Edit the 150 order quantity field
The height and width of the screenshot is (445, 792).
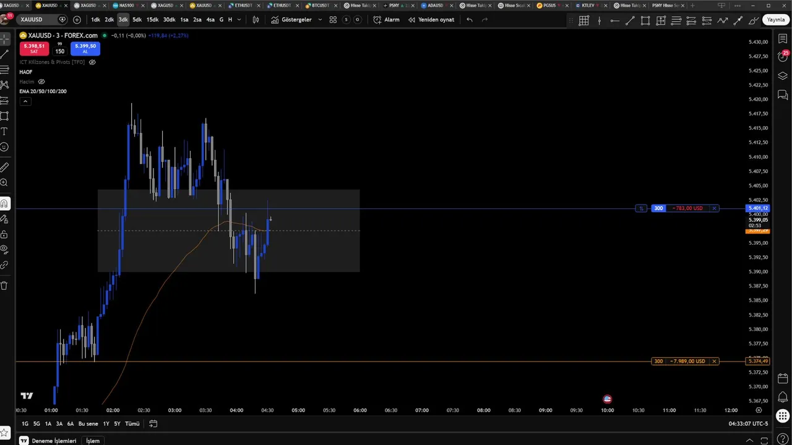tap(60, 51)
